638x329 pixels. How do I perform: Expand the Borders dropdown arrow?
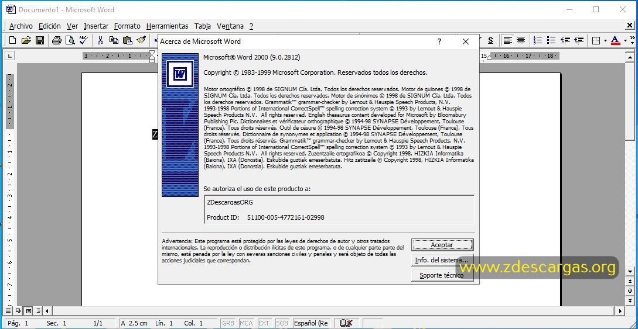(x=605, y=40)
